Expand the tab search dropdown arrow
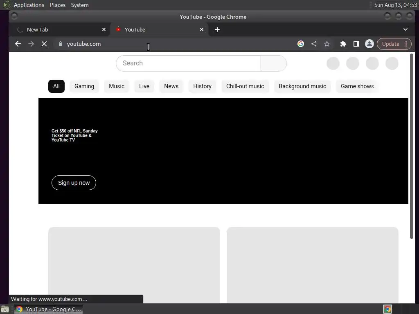Image resolution: width=419 pixels, height=314 pixels. (x=405, y=29)
